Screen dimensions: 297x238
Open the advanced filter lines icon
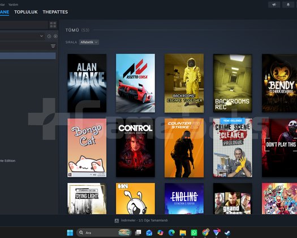click(53, 46)
